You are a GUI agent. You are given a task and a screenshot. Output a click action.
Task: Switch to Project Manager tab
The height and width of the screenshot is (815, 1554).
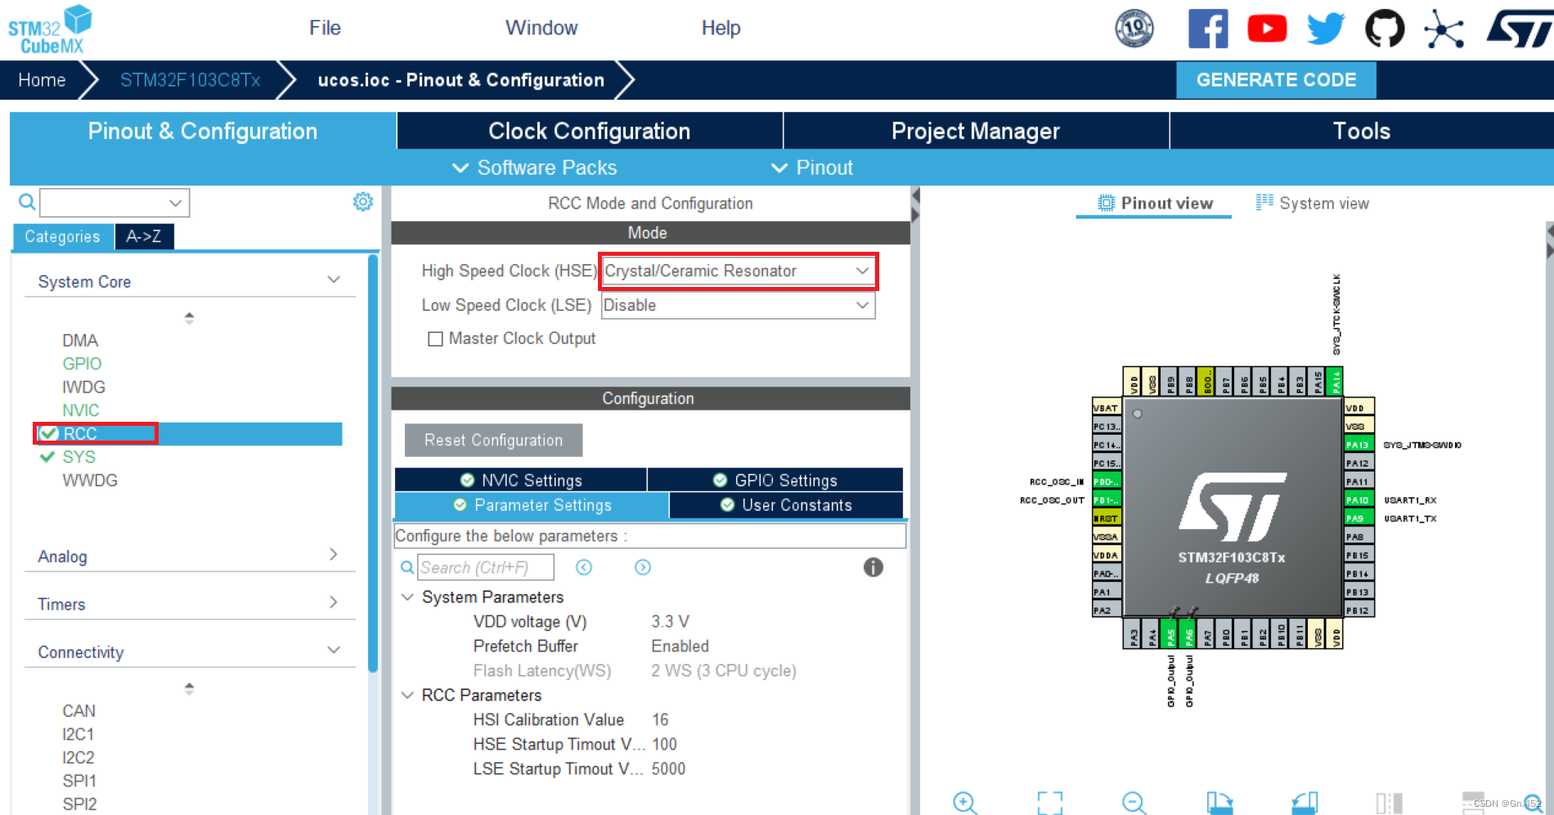976,131
